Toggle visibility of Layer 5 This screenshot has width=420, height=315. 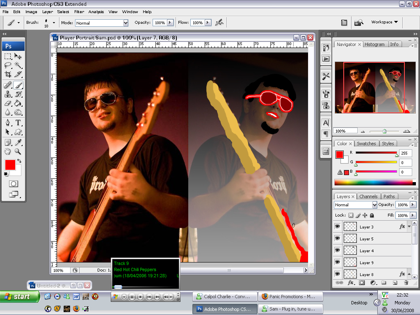click(338, 238)
